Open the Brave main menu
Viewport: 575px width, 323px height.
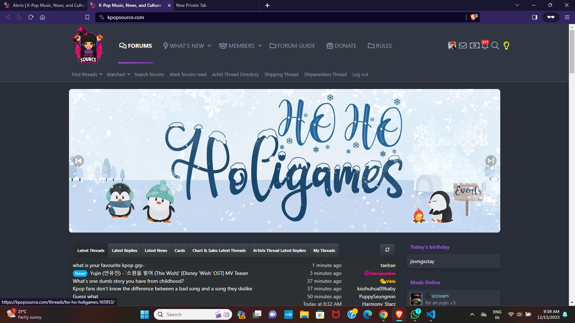tap(567, 17)
